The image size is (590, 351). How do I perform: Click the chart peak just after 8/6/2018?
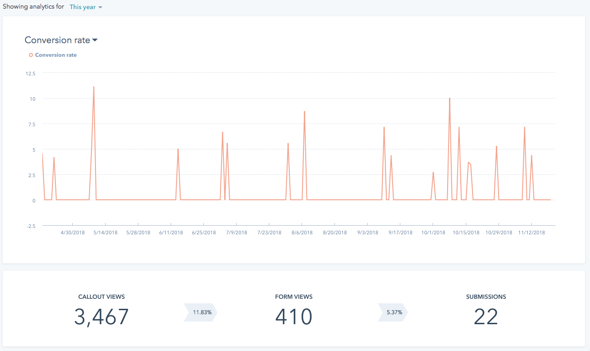304,112
